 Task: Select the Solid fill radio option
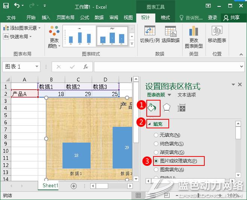tap(156, 144)
